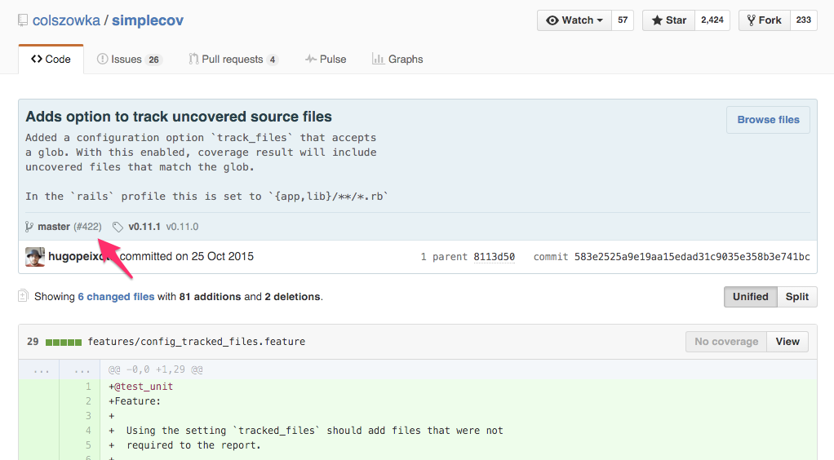Image resolution: width=834 pixels, height=460 pixels.
Task: Switch diff view to Split
Action: tap(796, 297)
